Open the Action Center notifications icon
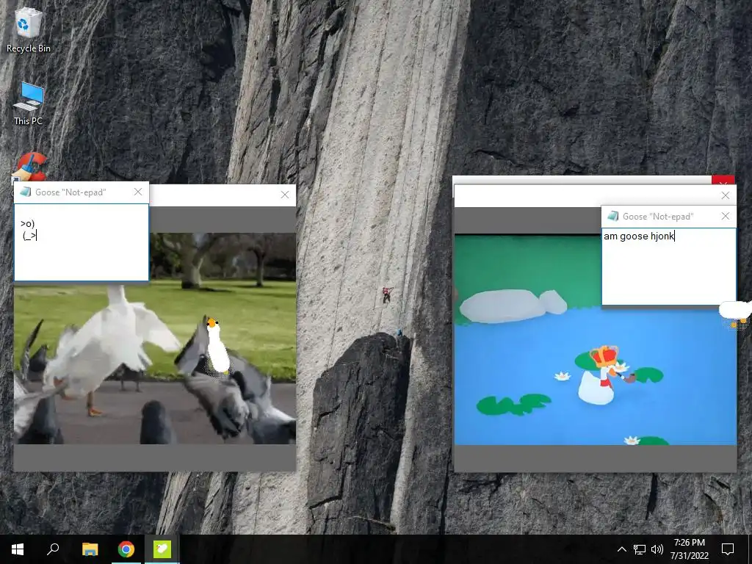 point(728,549)
